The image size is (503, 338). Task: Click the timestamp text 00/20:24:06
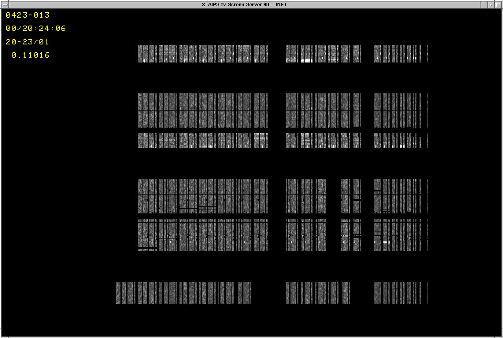tap(36, 29)
